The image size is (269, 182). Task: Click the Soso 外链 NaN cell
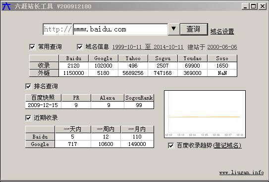[222, 73]
